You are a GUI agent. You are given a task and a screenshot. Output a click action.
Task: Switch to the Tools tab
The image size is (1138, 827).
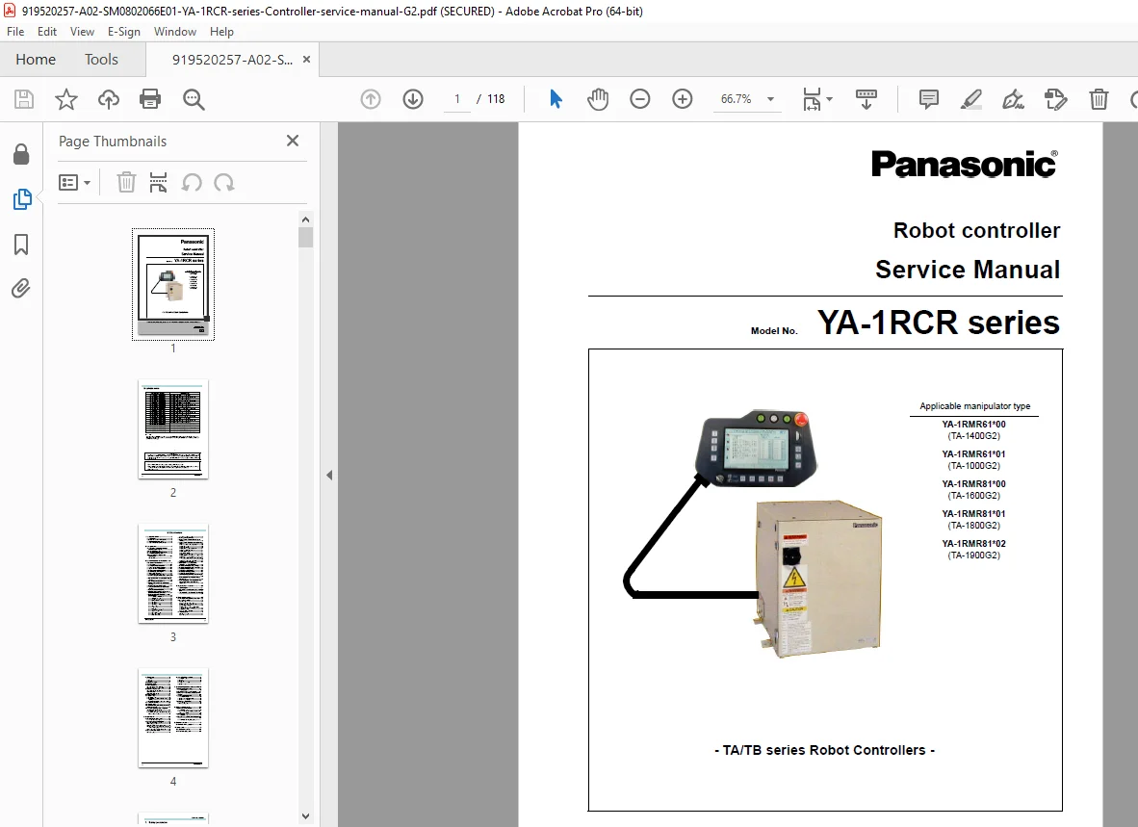click(101, 60)
